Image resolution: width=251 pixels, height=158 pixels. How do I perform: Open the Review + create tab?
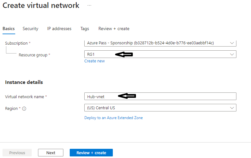coord(114,28)
